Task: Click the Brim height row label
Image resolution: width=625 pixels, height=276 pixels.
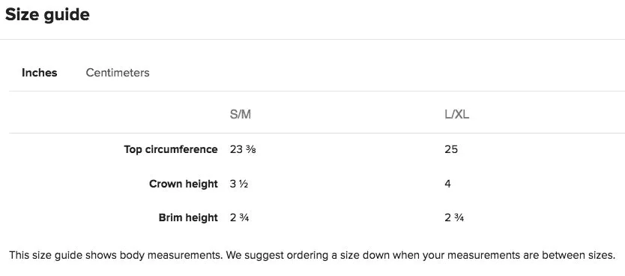Action: click(188, 217)
